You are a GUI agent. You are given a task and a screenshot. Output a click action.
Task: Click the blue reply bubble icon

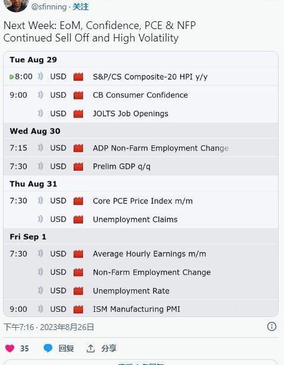[x=48, y=348]
